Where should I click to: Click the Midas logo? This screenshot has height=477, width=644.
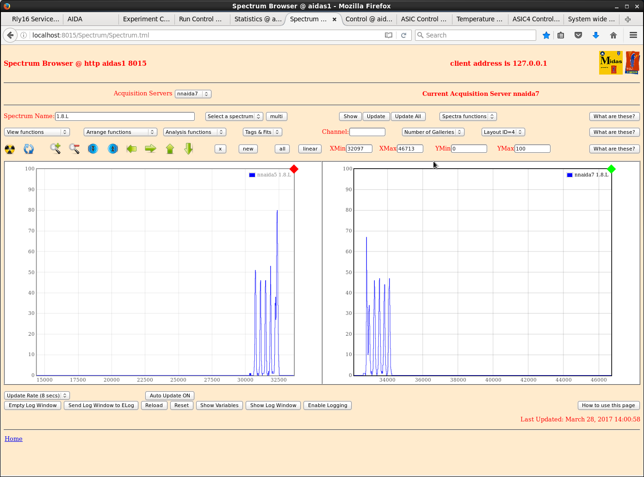click(611, 63)
